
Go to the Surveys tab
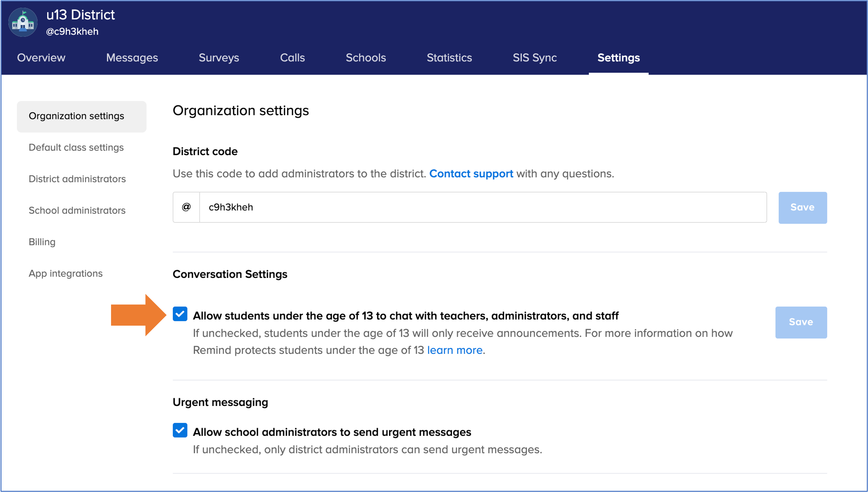[x=219, y=58]
